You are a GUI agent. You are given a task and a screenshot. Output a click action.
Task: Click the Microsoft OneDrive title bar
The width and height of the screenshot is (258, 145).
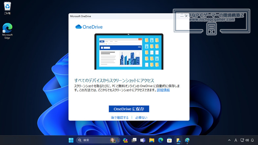pos(129,16)
